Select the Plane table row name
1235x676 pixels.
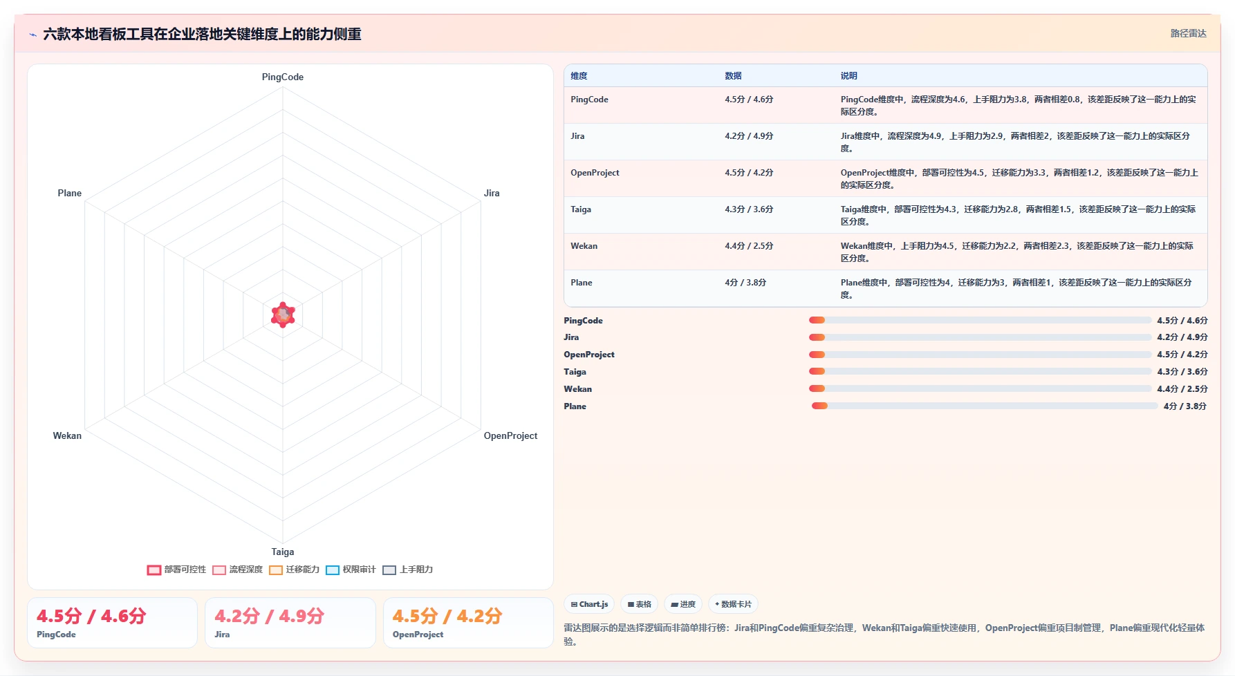coord(581,283)
